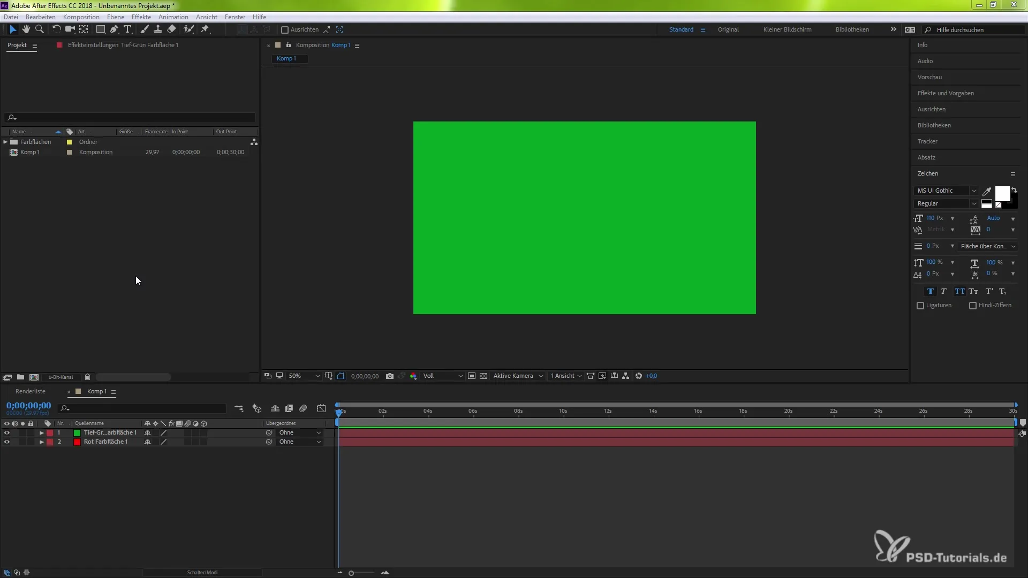Select the Pan Behind anchor point tool

[84, 29]
